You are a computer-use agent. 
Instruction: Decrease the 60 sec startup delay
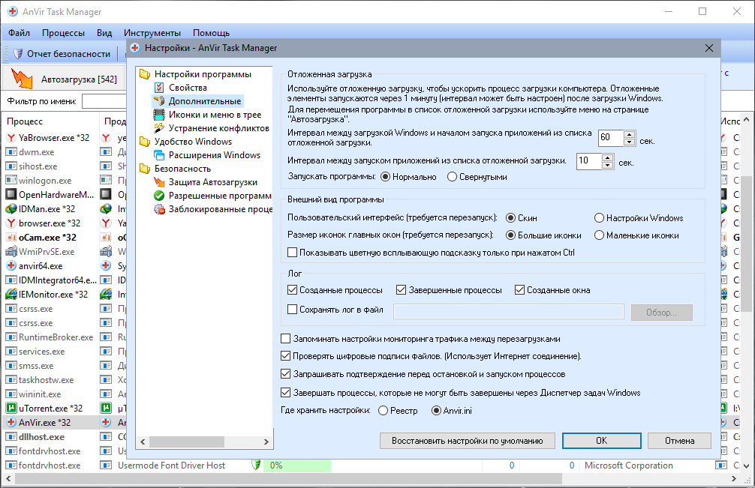coord(630,142)
